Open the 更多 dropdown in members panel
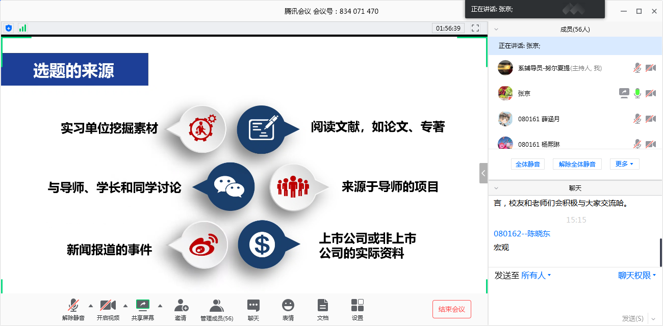 (x=624, y=164)
